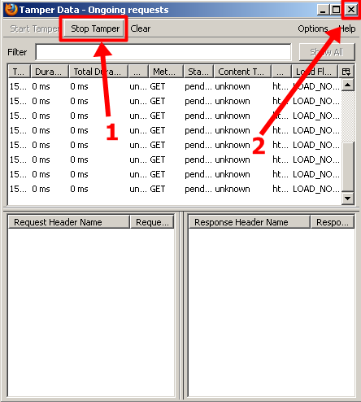Open the Options menu

(313, 28)
